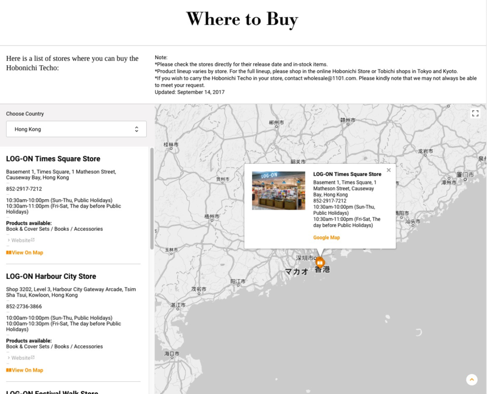Click the external-link icon after Times Square Website
Image resolution: width=487 pixels, height=394 pixels.
click(x=33, y=240)
